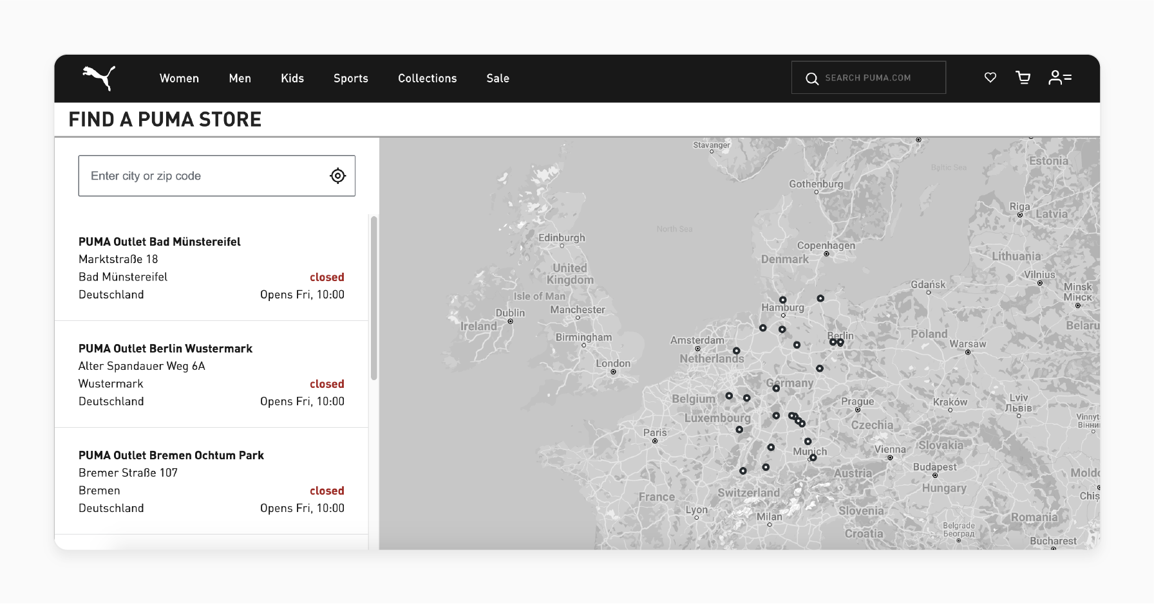
Task: Open the Sports menu
Action: tap(351, 78)
